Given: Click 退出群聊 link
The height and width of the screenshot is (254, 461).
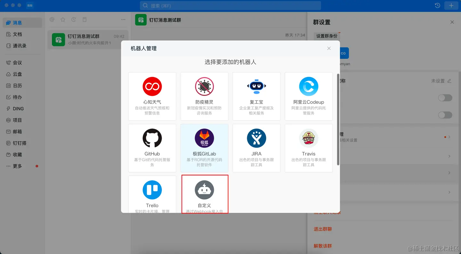Looking at the screenshot, I should [x=323, y=229].
